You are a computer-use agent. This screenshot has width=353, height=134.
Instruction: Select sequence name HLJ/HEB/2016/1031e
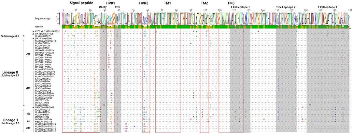coord(46,41)
